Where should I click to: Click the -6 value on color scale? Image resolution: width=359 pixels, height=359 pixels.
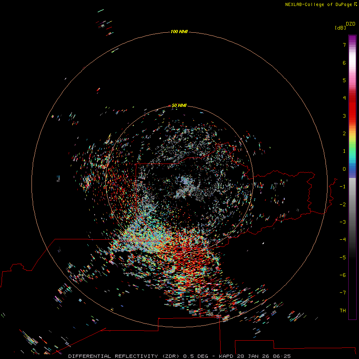pyautogui.click(x=343, y=275)
